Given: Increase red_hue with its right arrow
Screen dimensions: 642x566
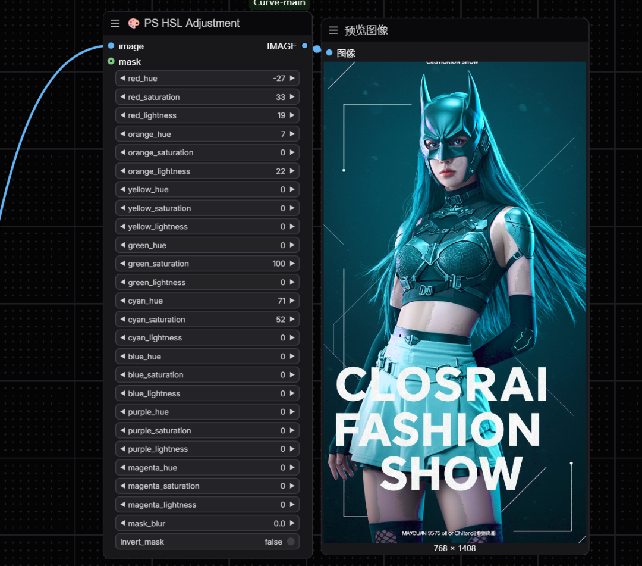Looking at the screenshot, I should (292, 78).
